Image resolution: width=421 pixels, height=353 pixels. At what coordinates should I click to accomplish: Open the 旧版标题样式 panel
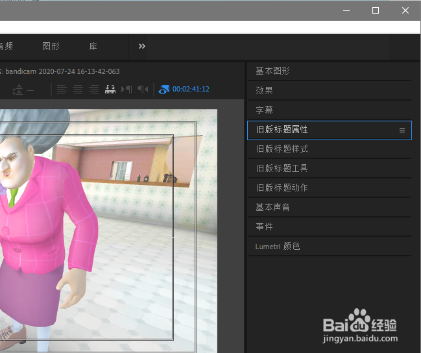coord(329,149)
